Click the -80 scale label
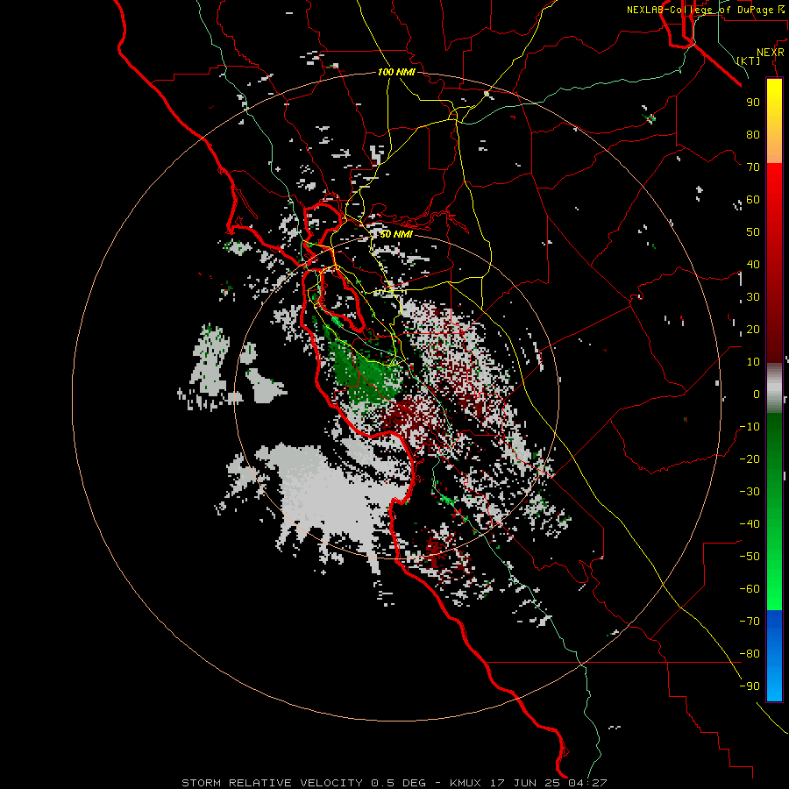Screen dimensions: 789x789 coord(750,654)
